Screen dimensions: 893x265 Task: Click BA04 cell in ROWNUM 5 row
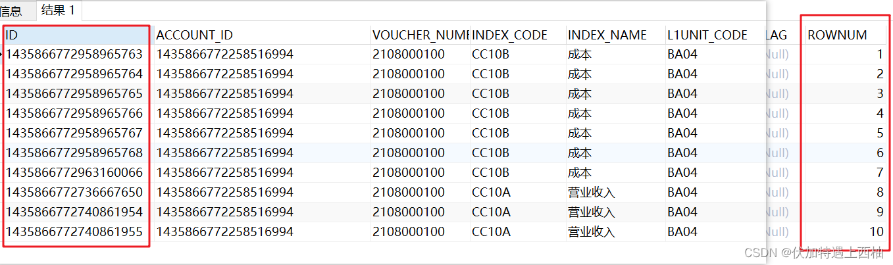coord(715,133)
